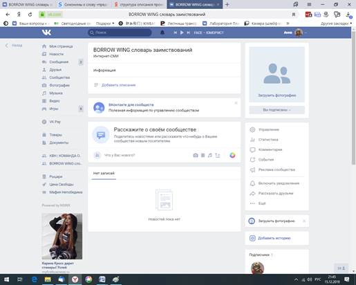Screen dimensions: 356x285
Task: Open the colorful poster circle icon
Action: pos(232,155)
